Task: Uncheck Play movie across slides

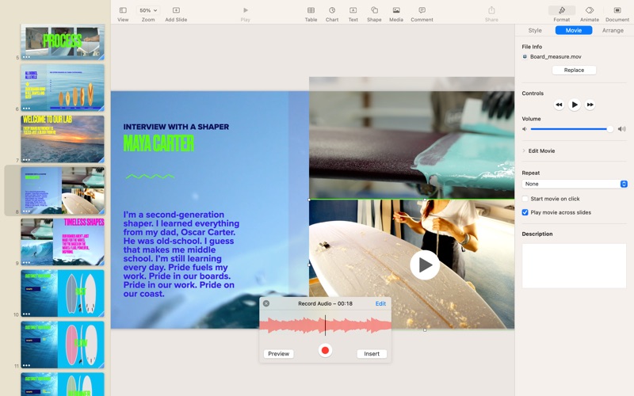Action: tap(525, 212)
